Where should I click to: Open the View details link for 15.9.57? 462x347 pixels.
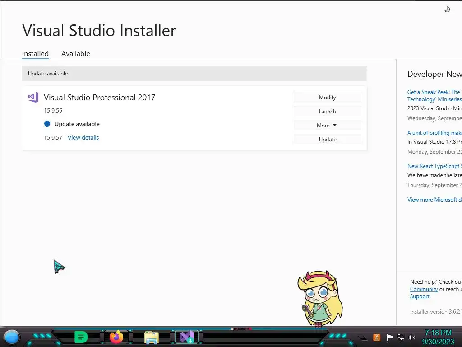coord(83,137)
